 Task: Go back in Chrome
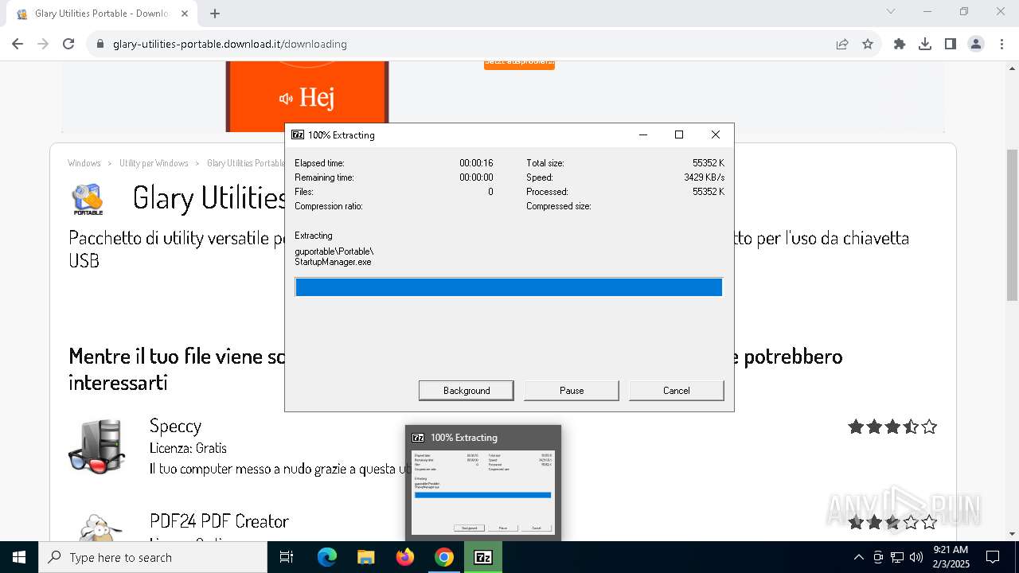(18, 44)
